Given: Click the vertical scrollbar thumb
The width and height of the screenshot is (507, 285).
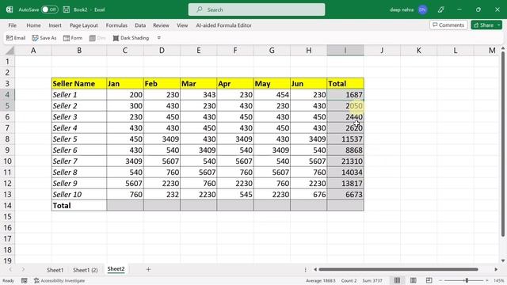Looking at the screenshot, I should click(503, 144).
